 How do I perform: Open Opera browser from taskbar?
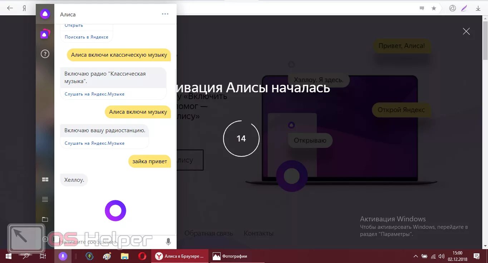tap(142, 256)
